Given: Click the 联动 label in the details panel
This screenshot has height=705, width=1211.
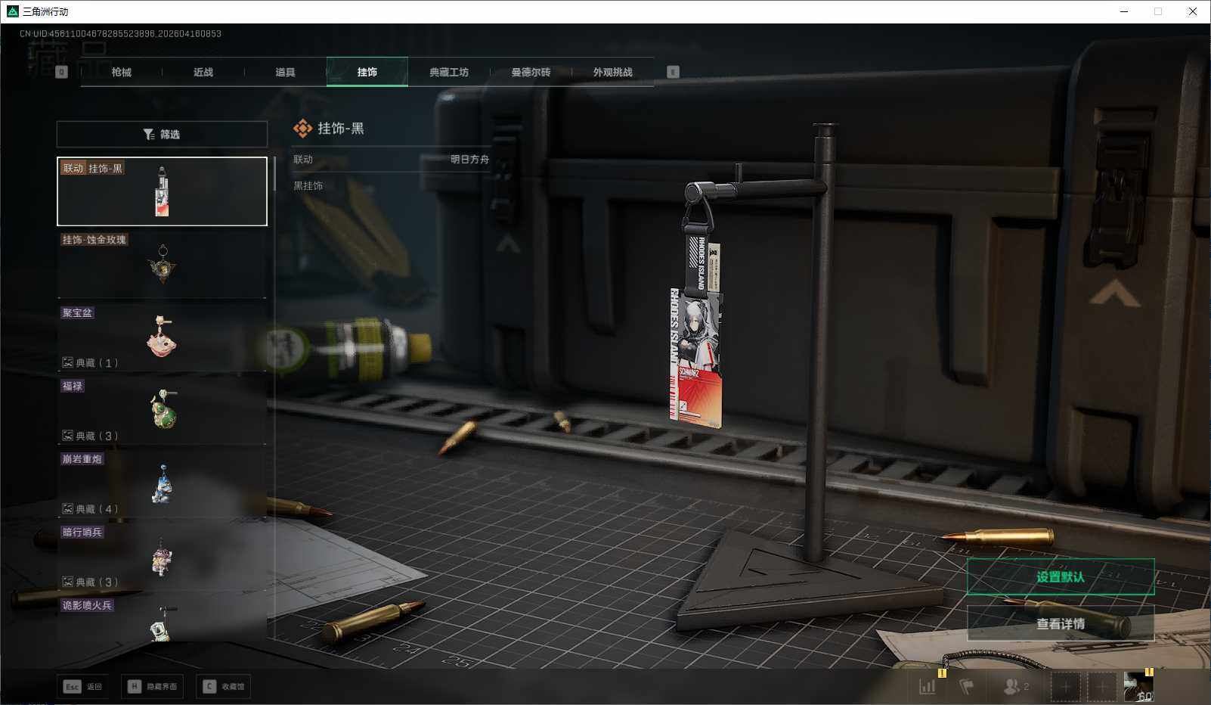Looking at the screenshot, I should click(x=303, y=160).
